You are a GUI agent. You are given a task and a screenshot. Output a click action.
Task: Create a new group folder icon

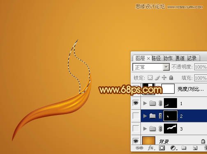coord(184,148)
